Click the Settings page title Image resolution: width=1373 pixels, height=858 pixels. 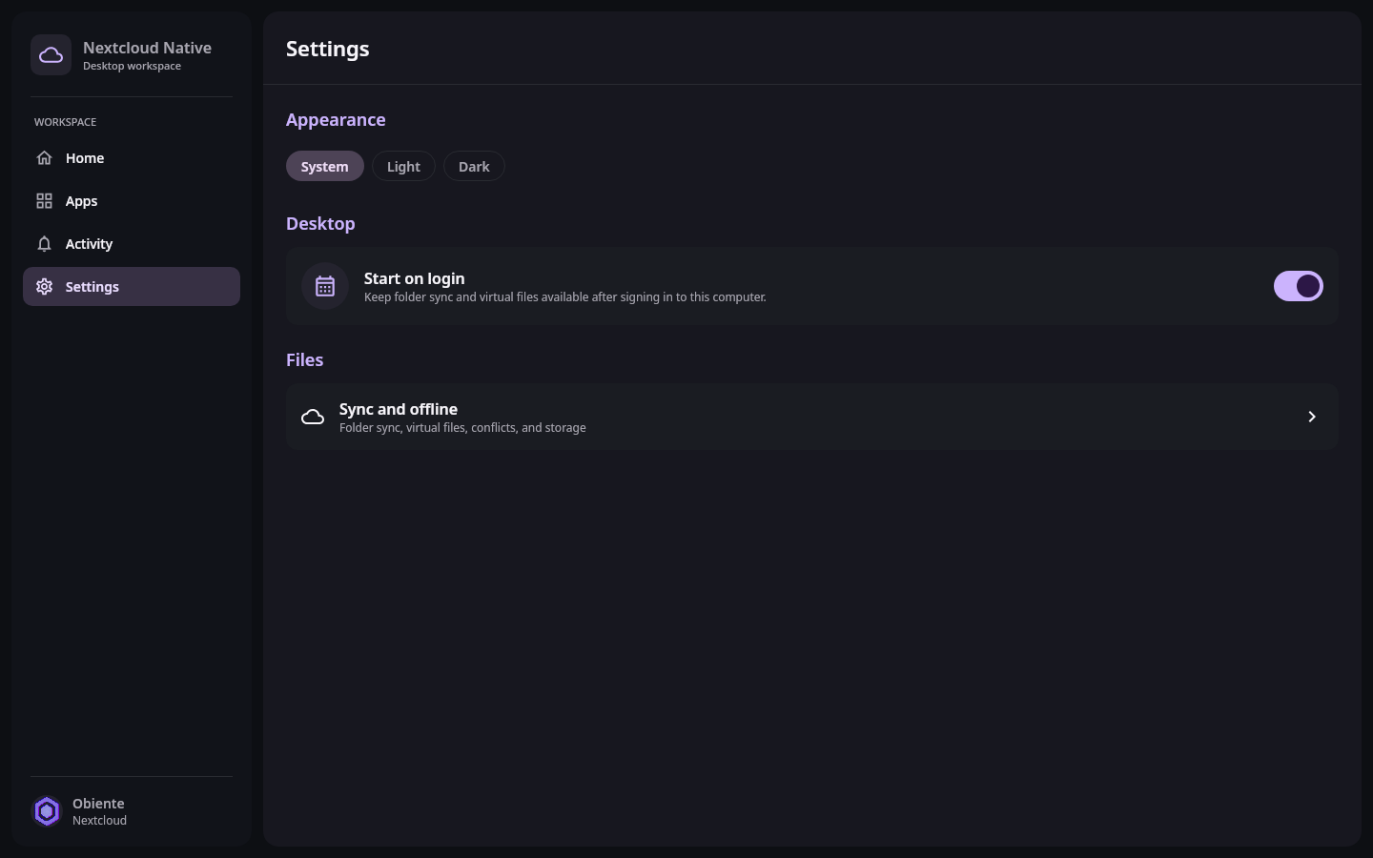(328, 49)
